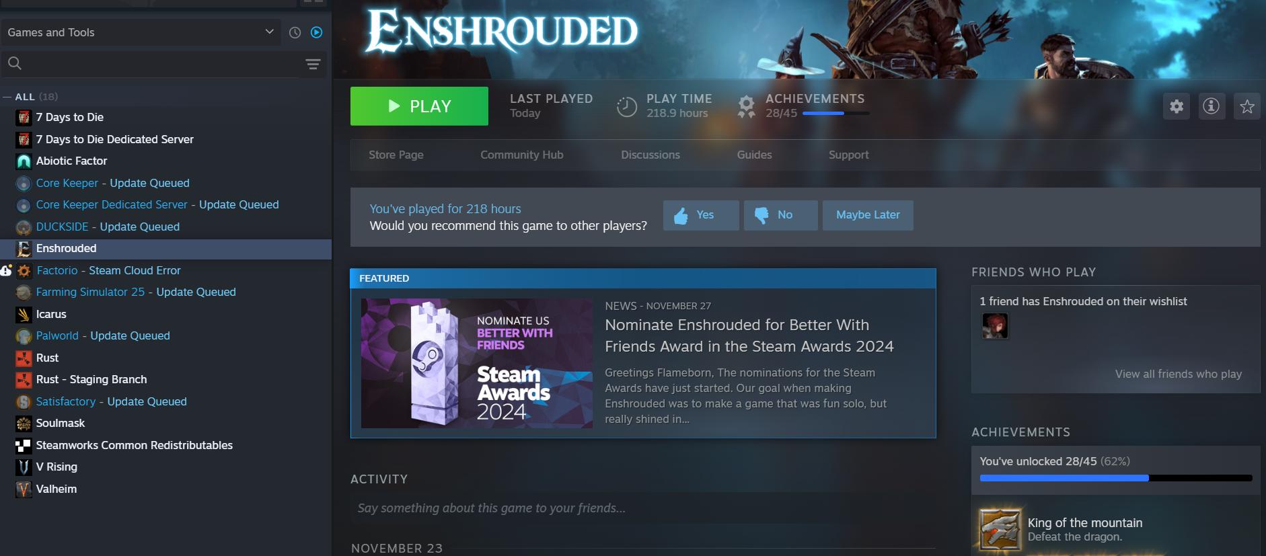
Task: Open the Store Page tab
Action: 396,155
